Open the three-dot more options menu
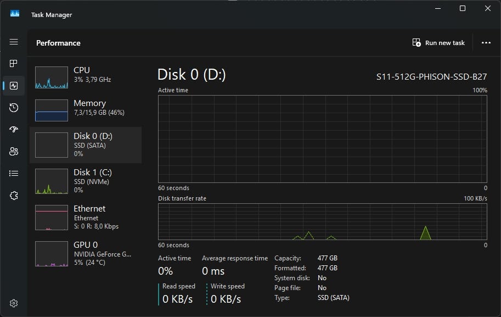 tap(486, 43)
